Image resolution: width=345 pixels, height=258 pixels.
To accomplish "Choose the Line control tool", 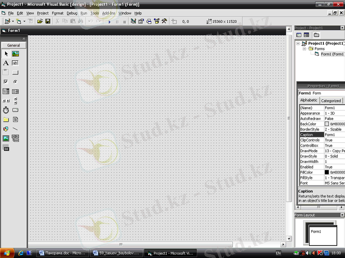I will (x=16, y=129).
